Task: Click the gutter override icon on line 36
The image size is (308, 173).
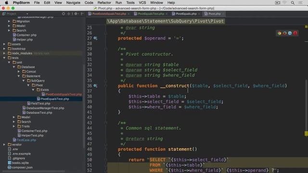Action: [x=95, y=86]
